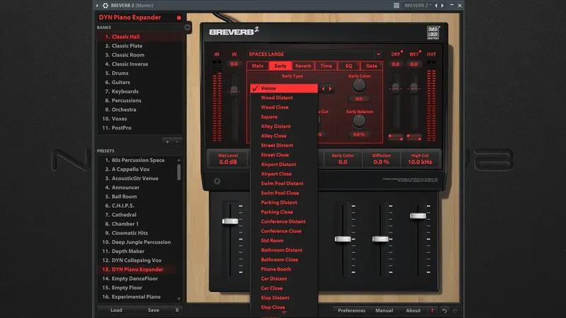Switch to the Gate tab
Image resolution: width=566 pixels, height=318 pixels.
(x=371, y=66)
